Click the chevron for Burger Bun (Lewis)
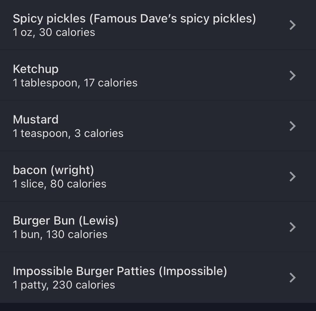The height and width of the screenshot is (311, 316). 292,227
